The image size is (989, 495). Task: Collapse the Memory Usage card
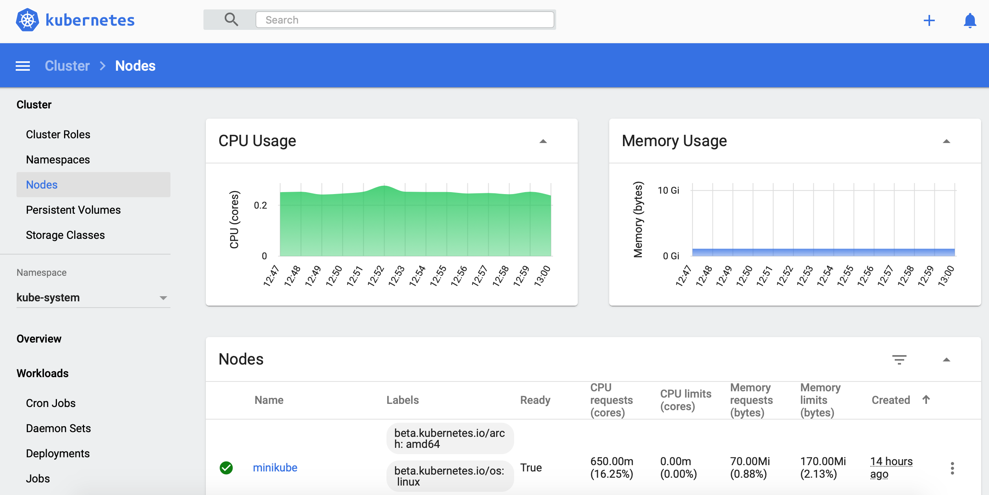coord(947,141)
